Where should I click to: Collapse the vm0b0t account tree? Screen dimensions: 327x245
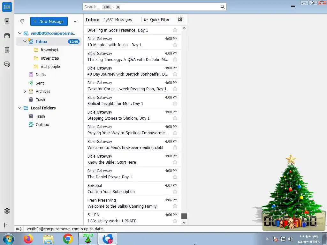(20, 33)
